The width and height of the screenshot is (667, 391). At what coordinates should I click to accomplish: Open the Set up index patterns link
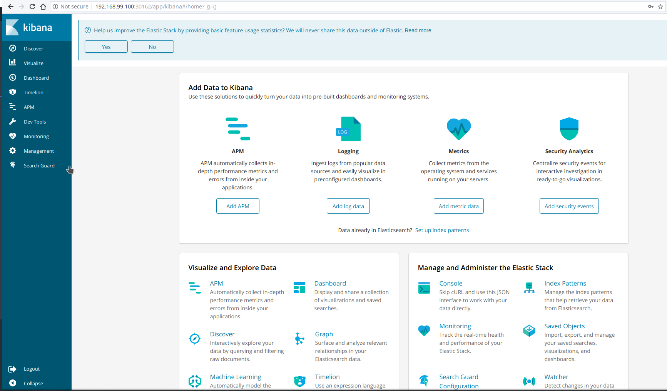pyautogui.click(x=442, y=230)
